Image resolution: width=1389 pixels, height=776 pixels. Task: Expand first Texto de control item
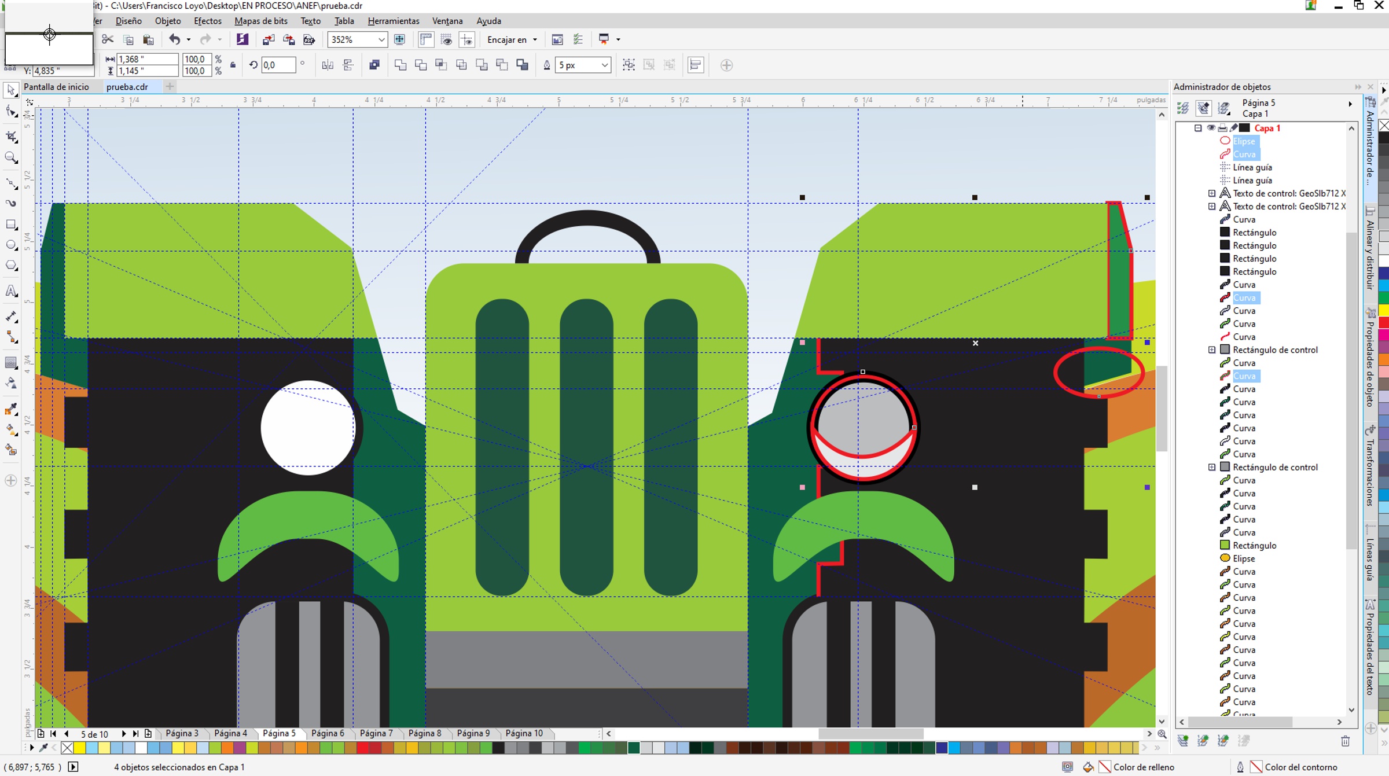[x=1212, y=193]
